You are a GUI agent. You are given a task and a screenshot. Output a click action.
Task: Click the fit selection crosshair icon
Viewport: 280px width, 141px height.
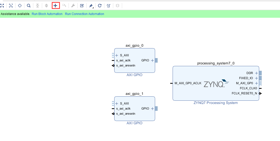20,6
